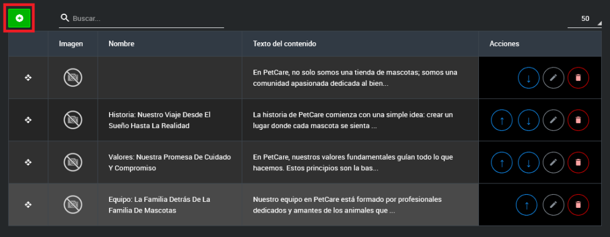Click the green add new item button
This screenshot has height=237, width=610.
click(19, 18)
